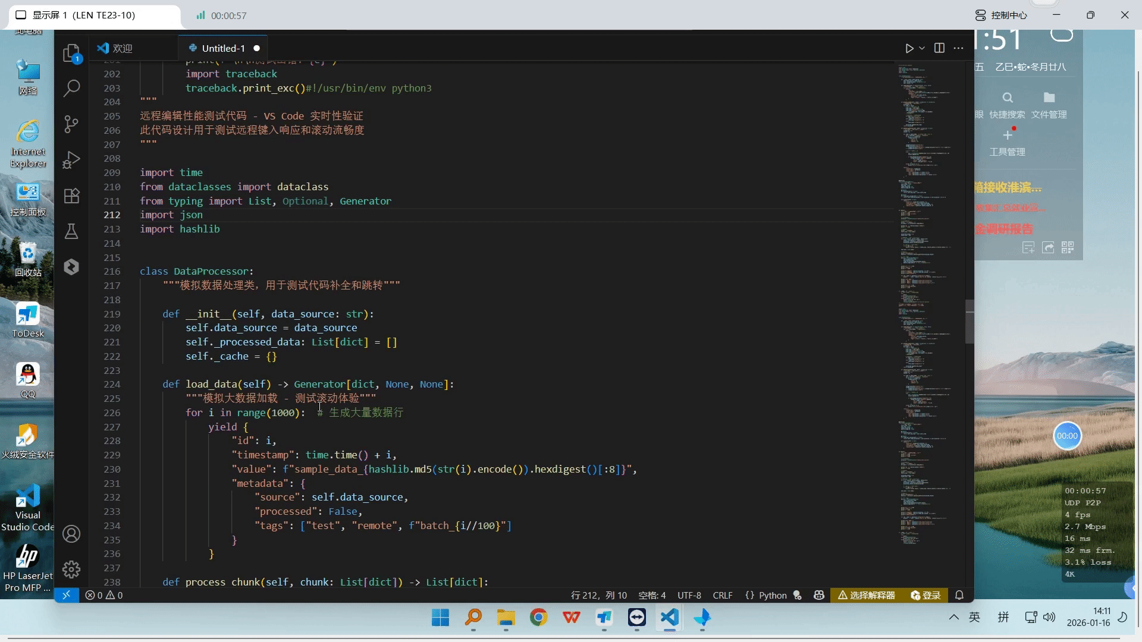Click the editor vertical scrollbar thumb

(x=969, y=322)
